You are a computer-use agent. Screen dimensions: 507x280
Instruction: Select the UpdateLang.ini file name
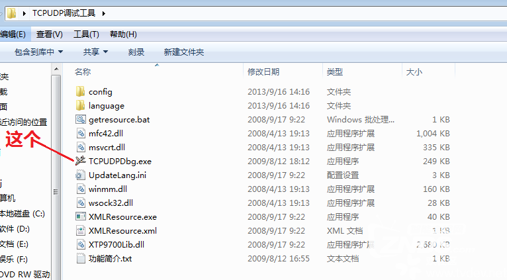[117, 175]
